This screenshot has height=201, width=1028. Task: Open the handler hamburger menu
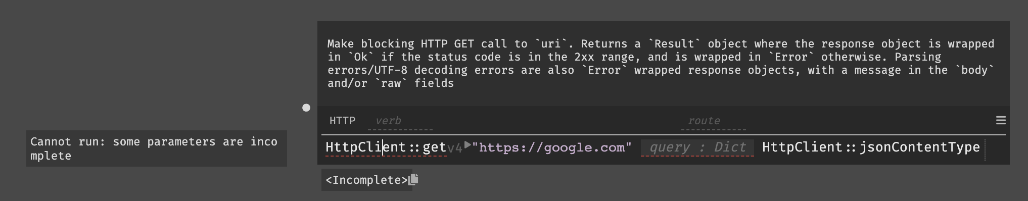tap(1000, 120)
